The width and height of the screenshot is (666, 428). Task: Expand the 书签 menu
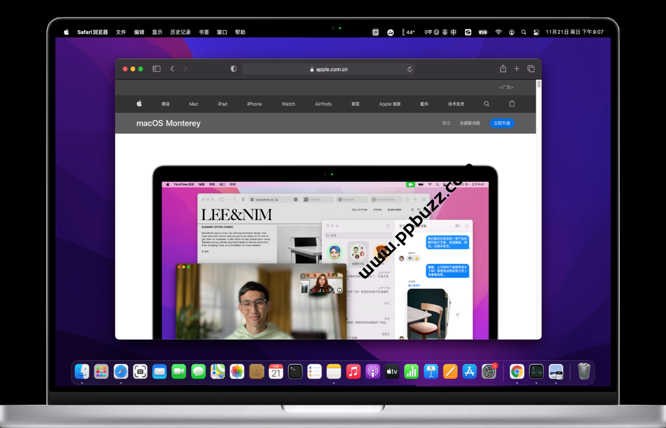[204, 32]
